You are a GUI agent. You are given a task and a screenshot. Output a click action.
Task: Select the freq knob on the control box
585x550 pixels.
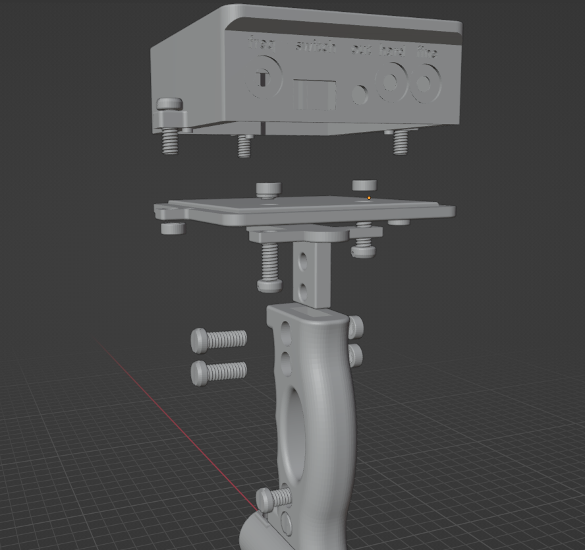click(264, 79)
